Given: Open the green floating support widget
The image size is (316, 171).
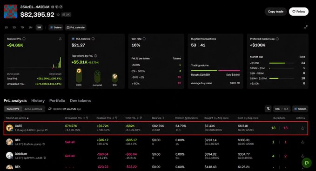Looking at the screenshot, I should pos(307,163).
